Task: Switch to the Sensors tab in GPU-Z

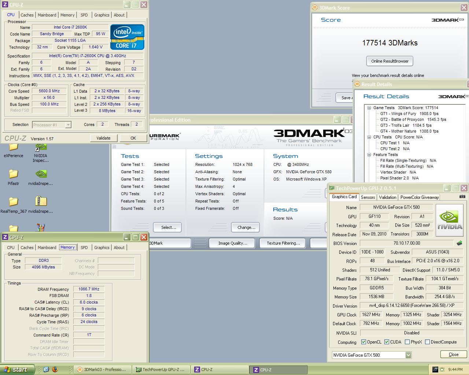Action: pyautogui.click(x=368, y=197)
